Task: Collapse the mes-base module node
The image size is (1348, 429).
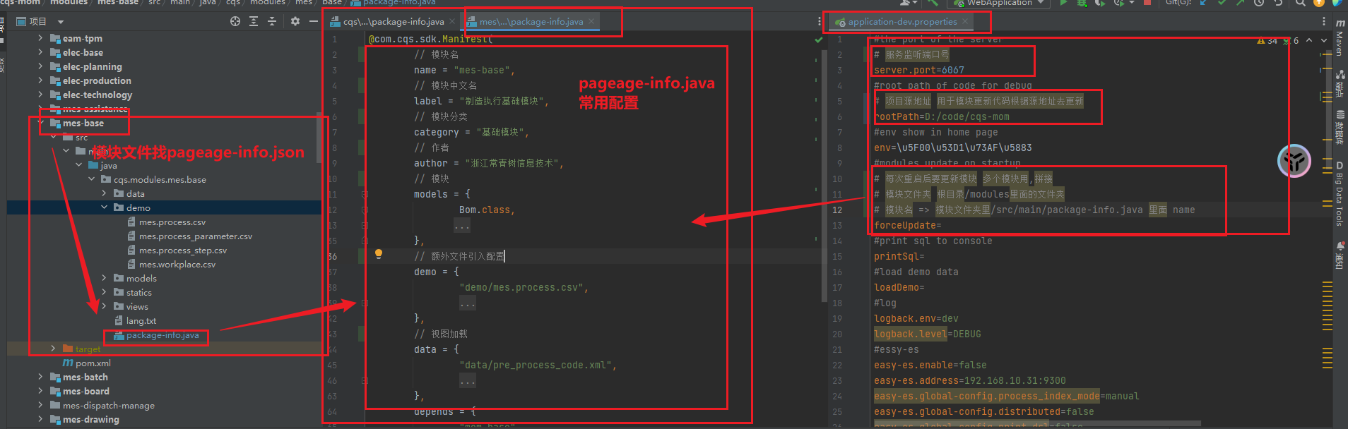Action: coord(40,123)
